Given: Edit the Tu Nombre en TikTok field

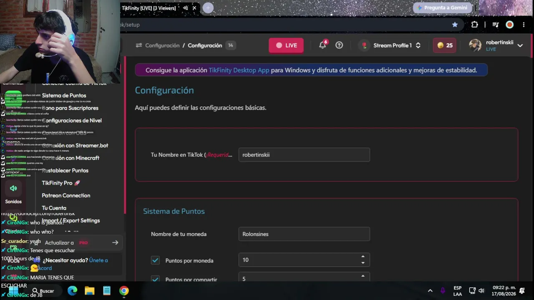Looking at the screenshot, I should (x=304, y=155).
